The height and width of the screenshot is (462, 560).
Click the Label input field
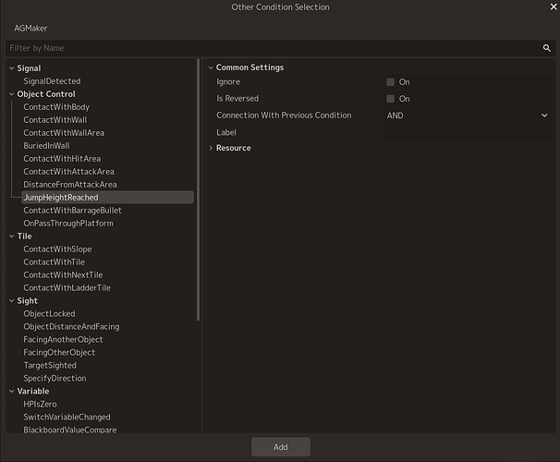point(468,132)
